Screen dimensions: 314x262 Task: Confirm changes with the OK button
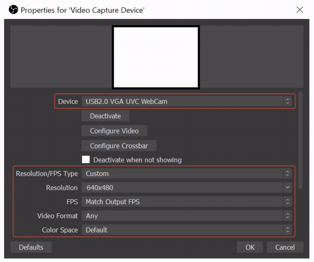250,247
